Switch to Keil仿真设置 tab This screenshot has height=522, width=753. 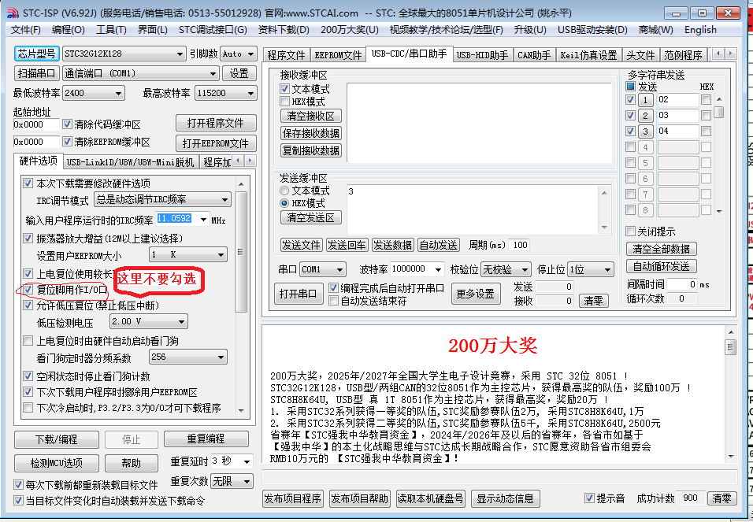(588, 55)
